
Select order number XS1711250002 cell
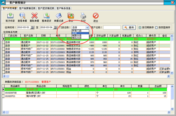[x=58, y=59]
